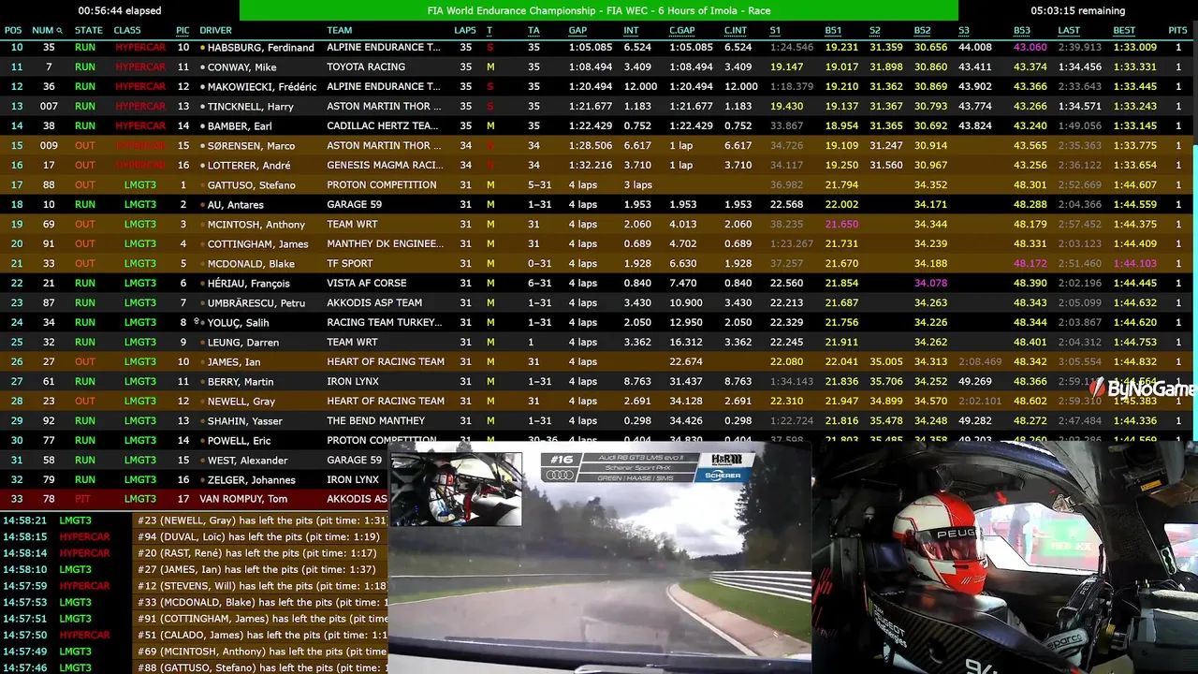
Task: Click team GARAGE 59 in AU, Antares row
Action: click(354, 205)
